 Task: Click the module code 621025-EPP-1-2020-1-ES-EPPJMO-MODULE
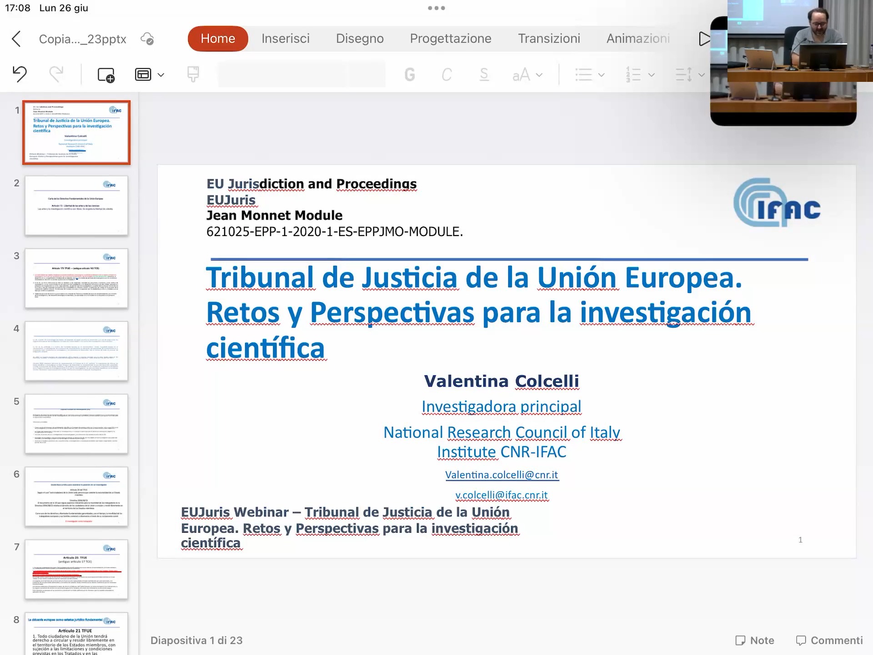click(335, 232)
